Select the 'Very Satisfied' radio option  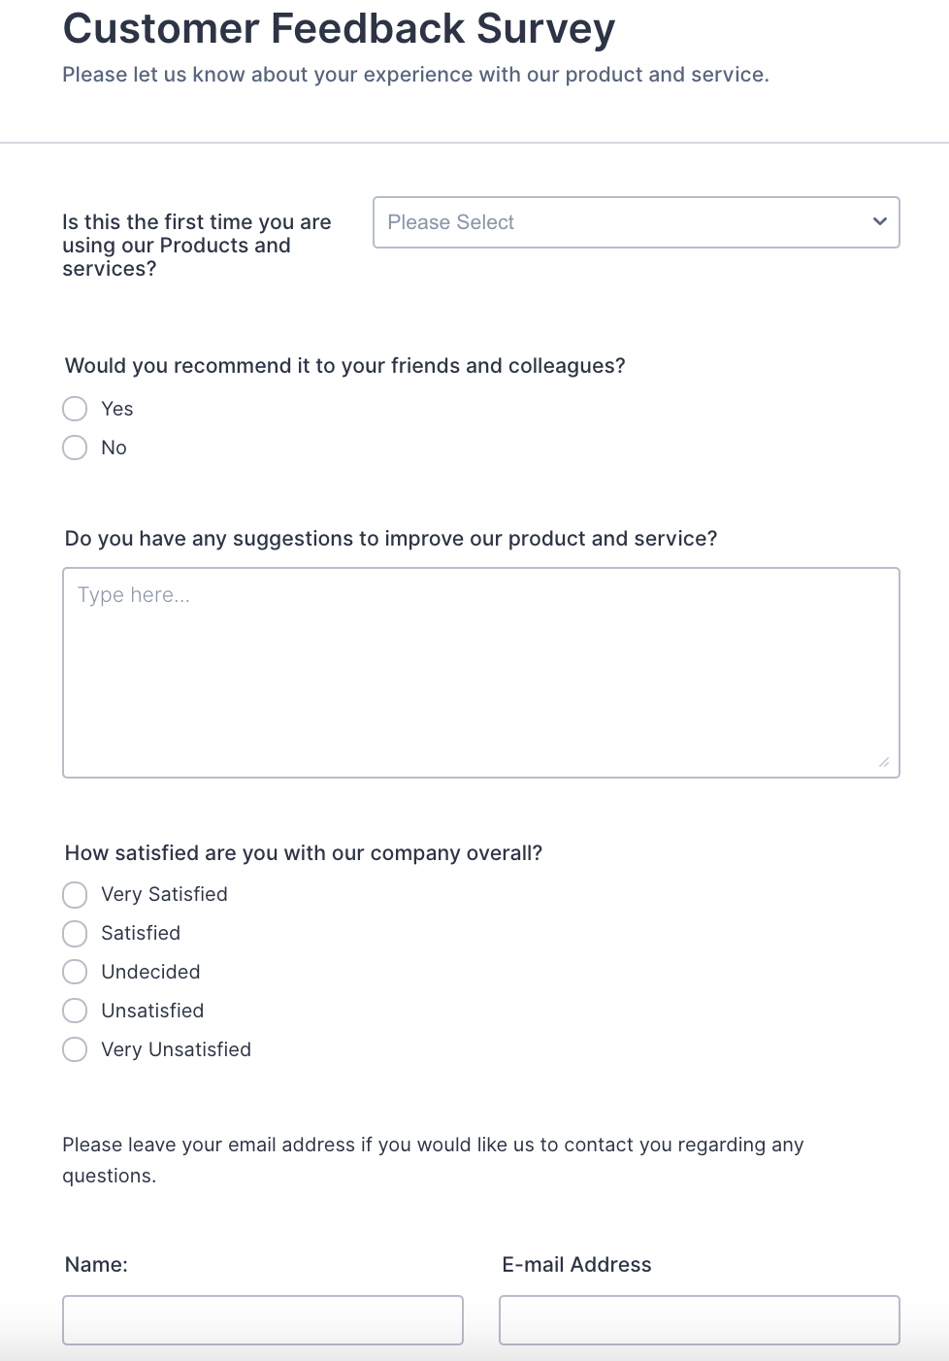tap(75, 894)
